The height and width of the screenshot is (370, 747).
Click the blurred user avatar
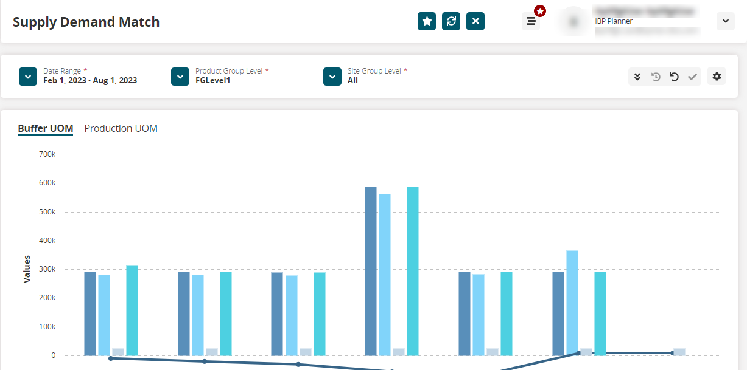click(573, 21)
